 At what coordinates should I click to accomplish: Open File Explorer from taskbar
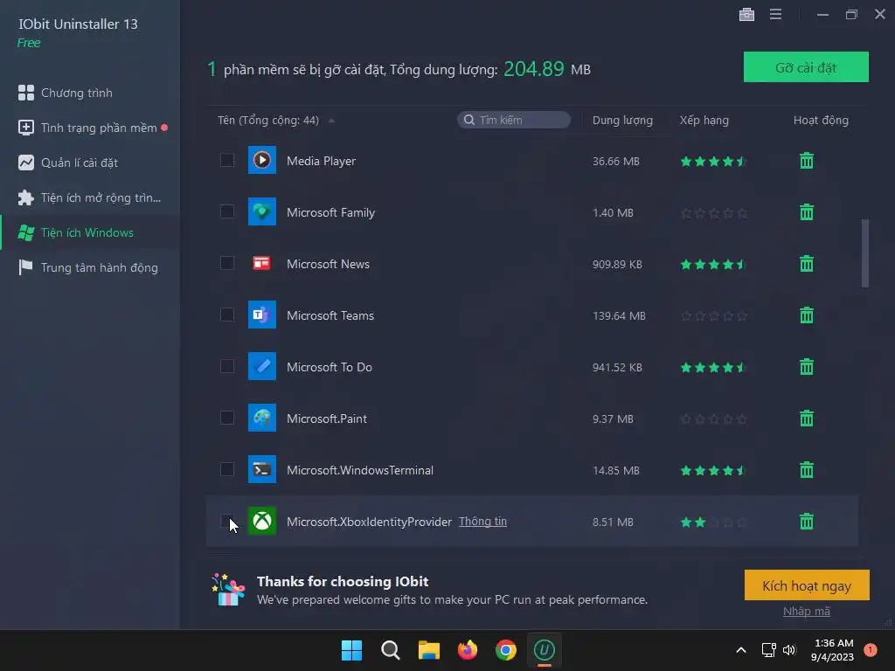428,650
